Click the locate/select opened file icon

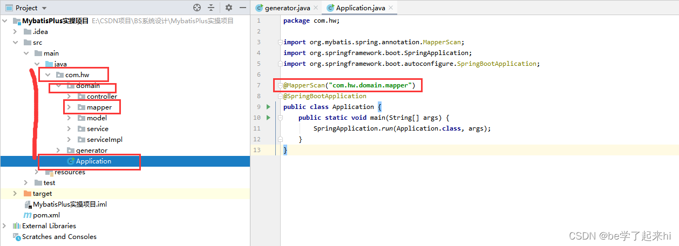(x=197, y=8)
